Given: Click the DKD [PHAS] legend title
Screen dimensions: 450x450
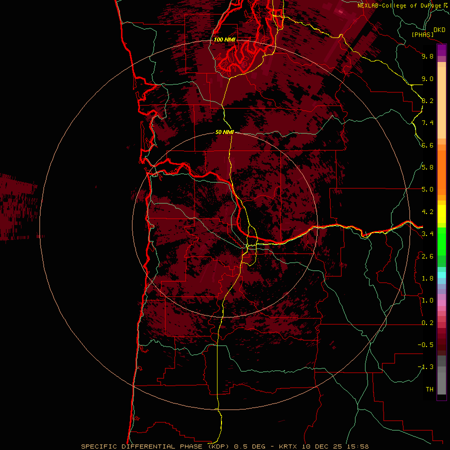Looking at the screenshot, I should pos(428,32).
